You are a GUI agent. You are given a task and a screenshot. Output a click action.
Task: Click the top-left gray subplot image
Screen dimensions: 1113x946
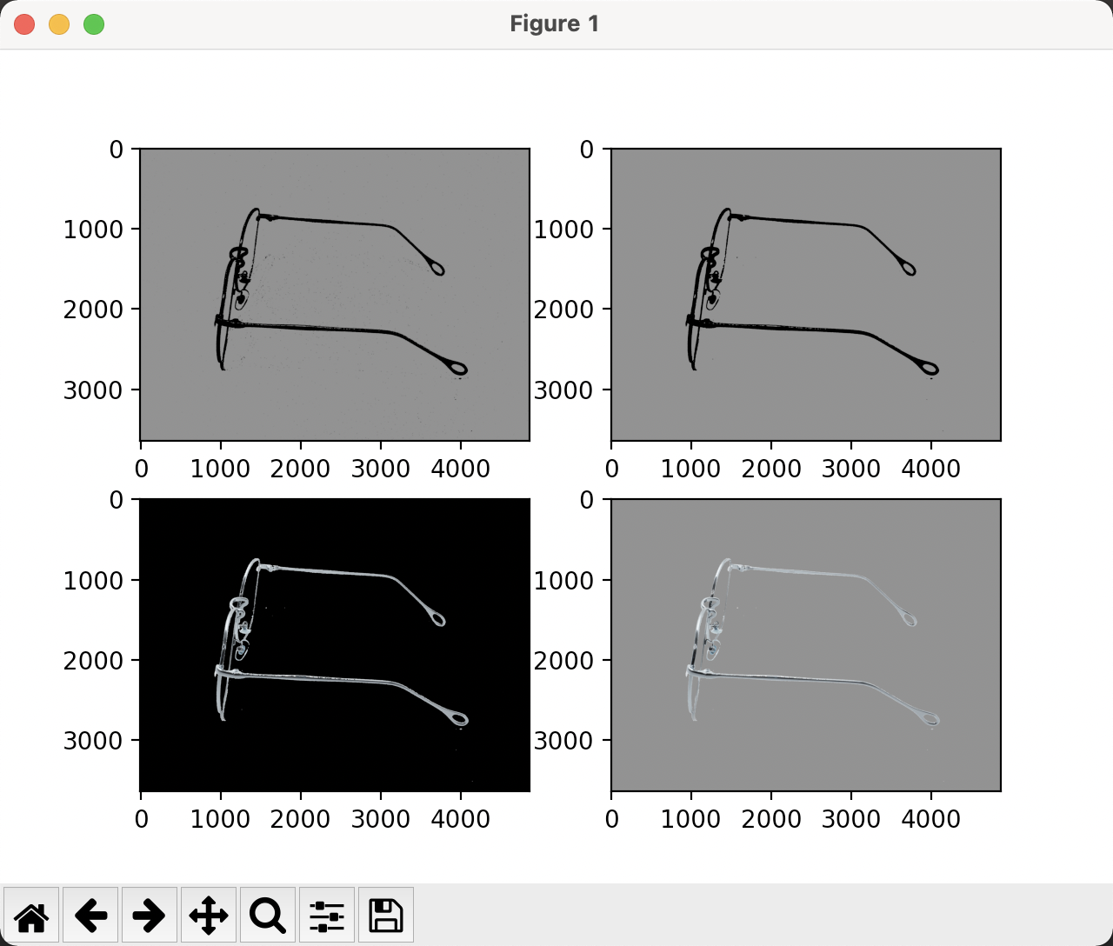(x=335, y=296)
